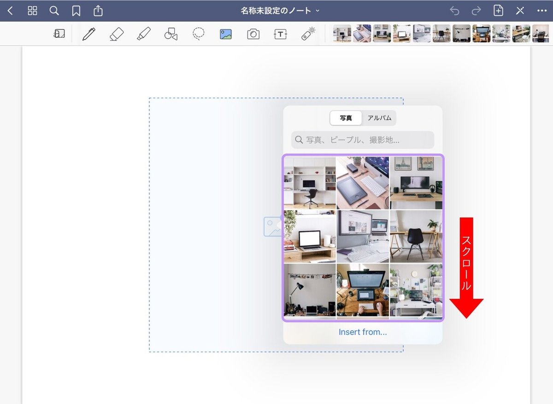The width and height of the screenshot is (553, 404).
Task: Pick the overhead hands typing desk photo in the picker
Action: click(x=363, y=290)
